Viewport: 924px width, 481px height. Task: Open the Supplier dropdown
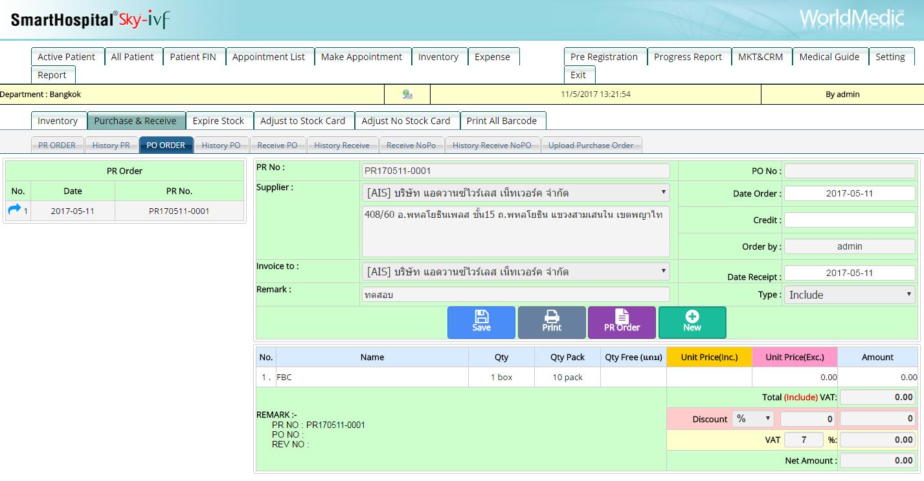coord(515,193)
